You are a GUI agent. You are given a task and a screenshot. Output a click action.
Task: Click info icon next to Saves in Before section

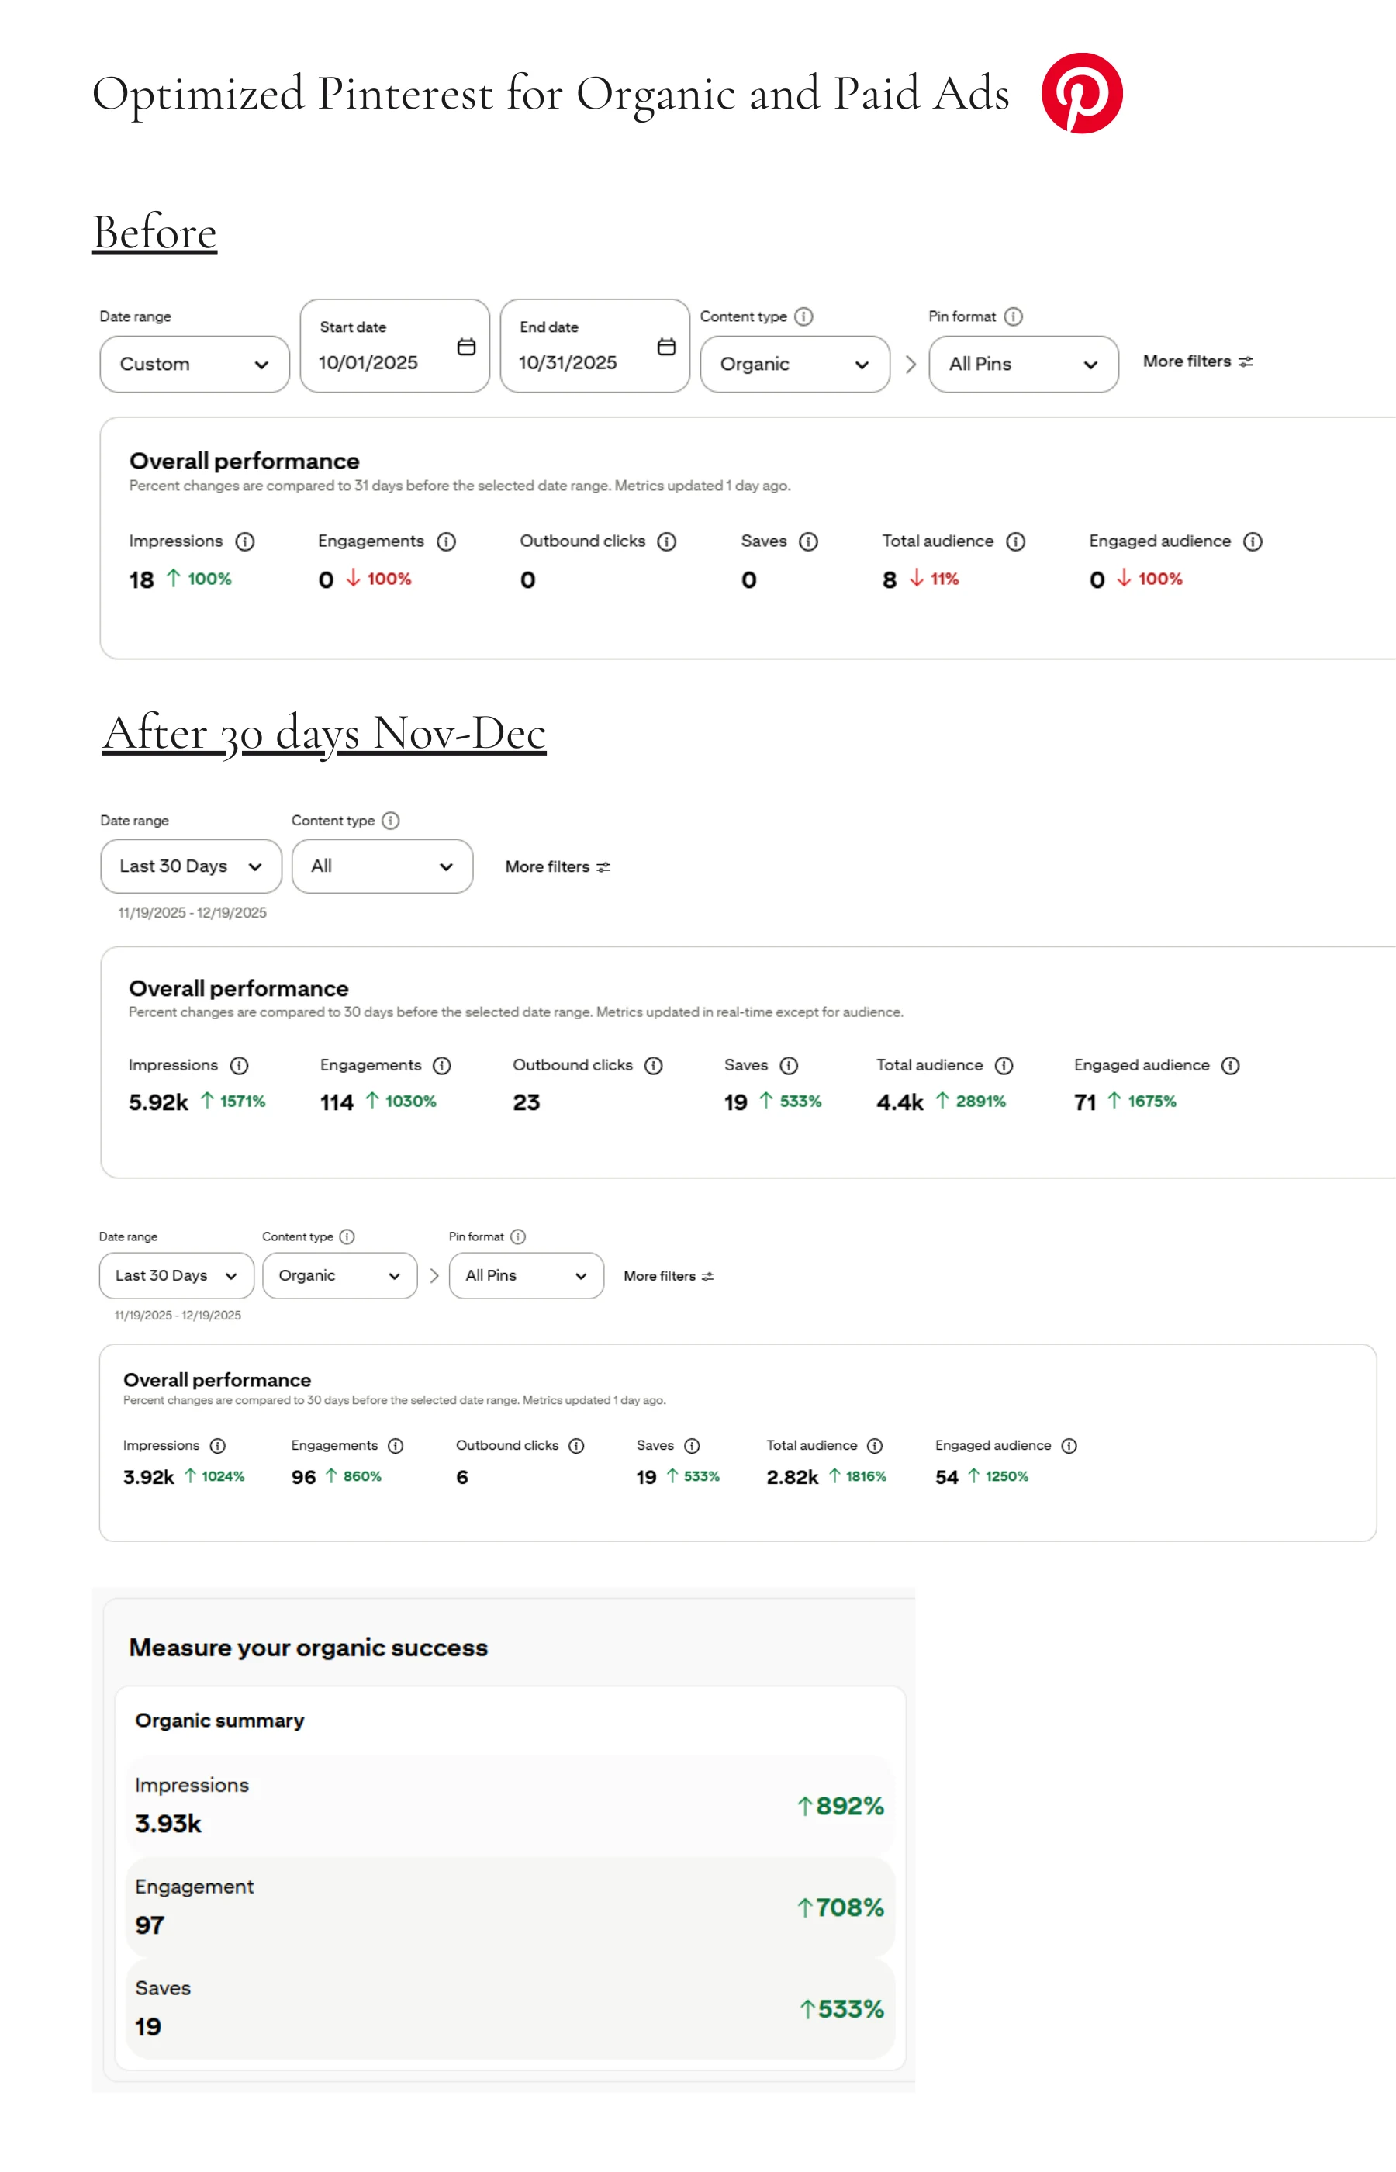tap(809, 541)
